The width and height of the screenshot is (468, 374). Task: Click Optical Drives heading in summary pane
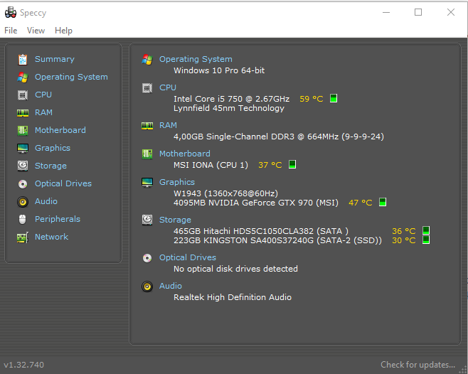(188, 257)
